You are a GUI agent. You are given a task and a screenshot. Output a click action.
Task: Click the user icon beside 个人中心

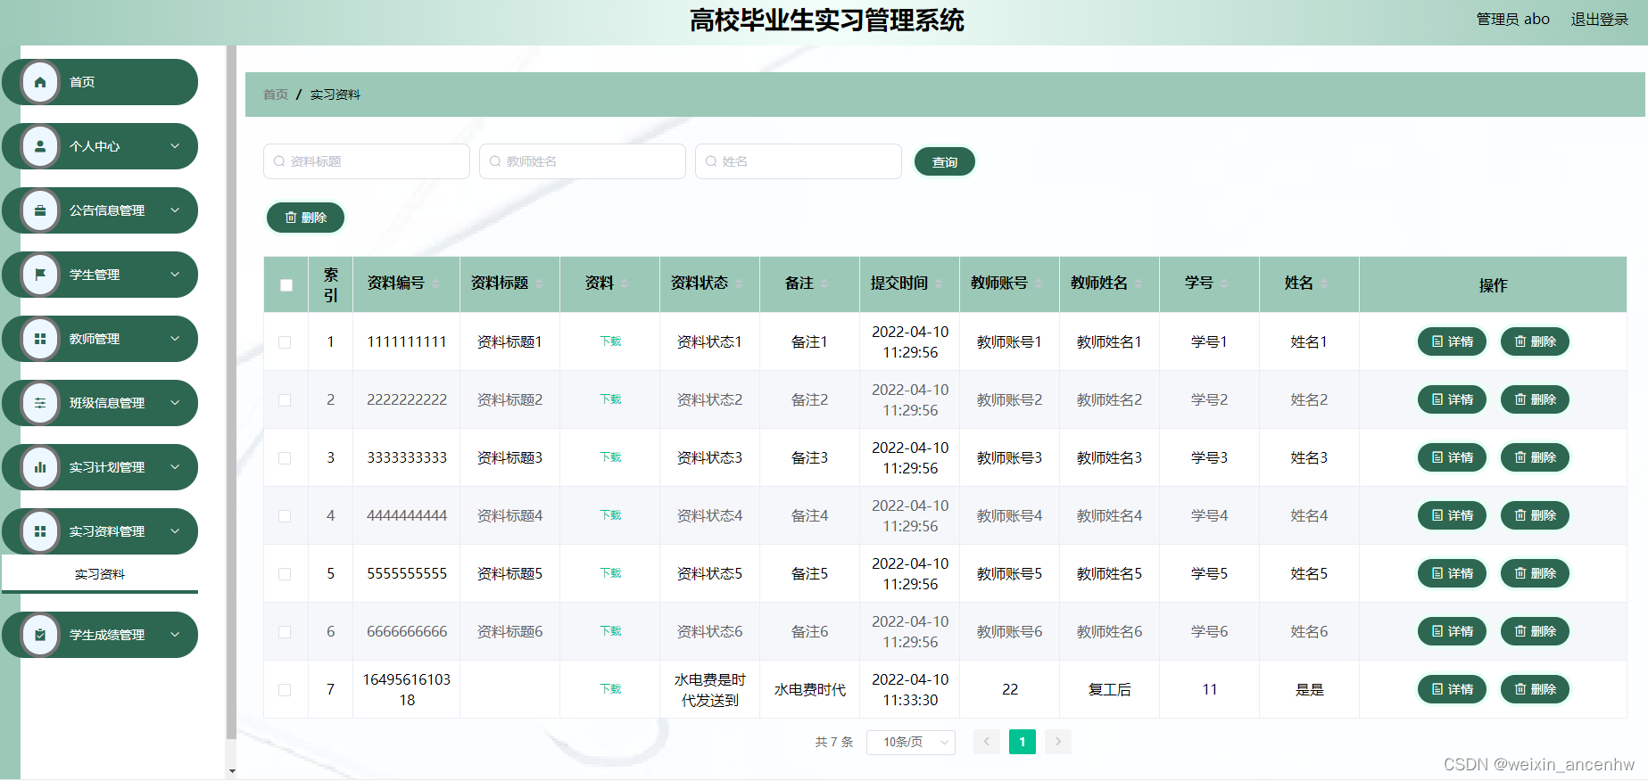pos(40,146)
